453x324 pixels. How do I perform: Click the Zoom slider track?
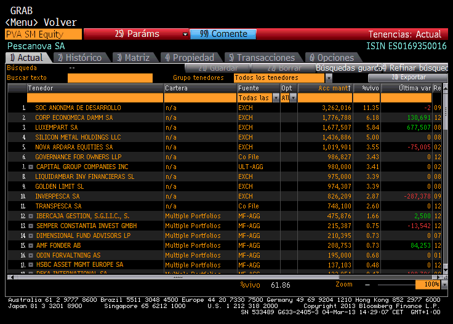coord(396,285)
